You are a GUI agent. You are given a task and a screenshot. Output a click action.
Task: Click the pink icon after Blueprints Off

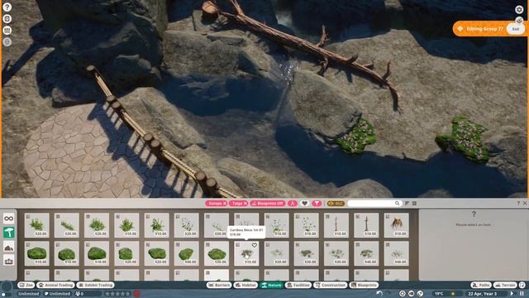coord(293,204)
